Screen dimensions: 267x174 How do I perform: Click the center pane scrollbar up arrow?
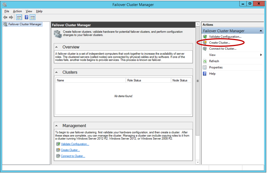coord(198,24)
